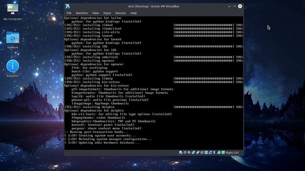
Task: Click the progress bar for dolphin install
Action: pos(203,107)
